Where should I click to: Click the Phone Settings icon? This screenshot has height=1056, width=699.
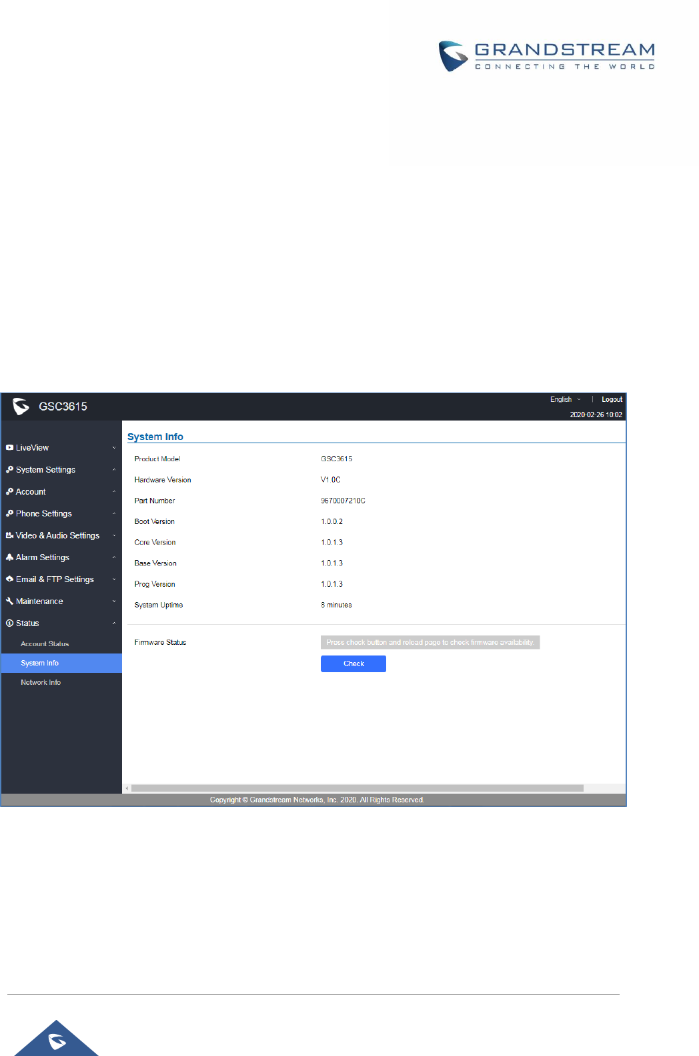(x=9, y=514)
